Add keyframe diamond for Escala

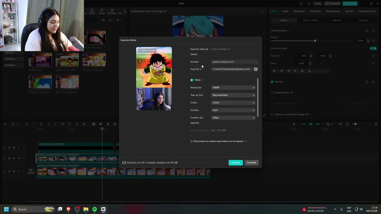pyautogui.click(x=374, y=41)
